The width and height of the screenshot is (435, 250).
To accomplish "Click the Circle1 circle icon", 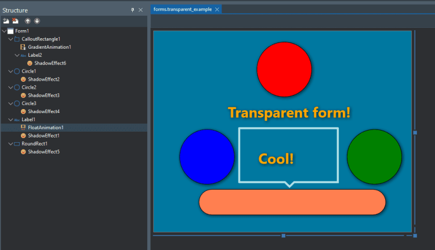I will click(x=17, y=71).
